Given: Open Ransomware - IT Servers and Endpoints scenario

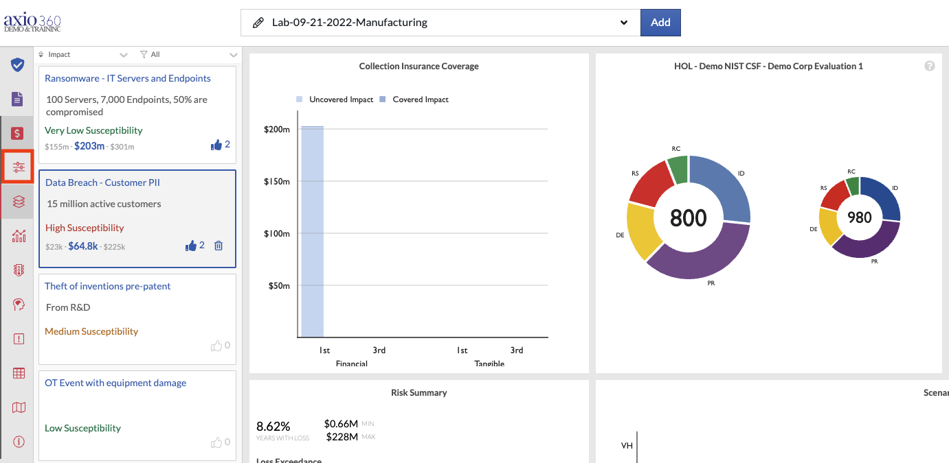Looking at the screenshot, I should click(x=128, y=78).
